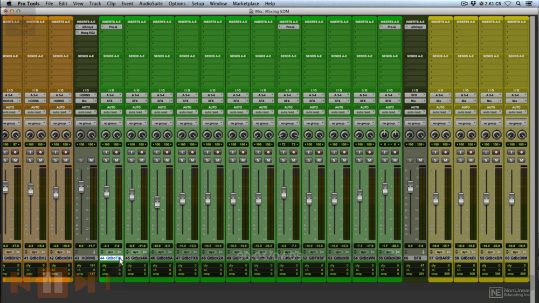Record-enable track 46 GtBck5A

tap(167, 152)
